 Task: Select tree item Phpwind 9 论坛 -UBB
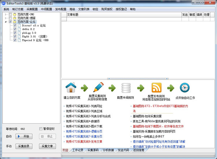(x=35, y=40)
